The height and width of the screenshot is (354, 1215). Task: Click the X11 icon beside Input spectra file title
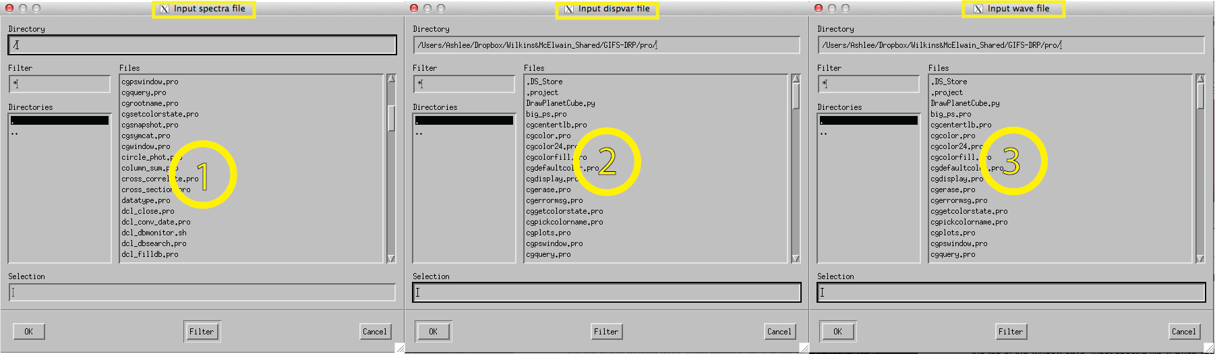[x=165, y=9]
